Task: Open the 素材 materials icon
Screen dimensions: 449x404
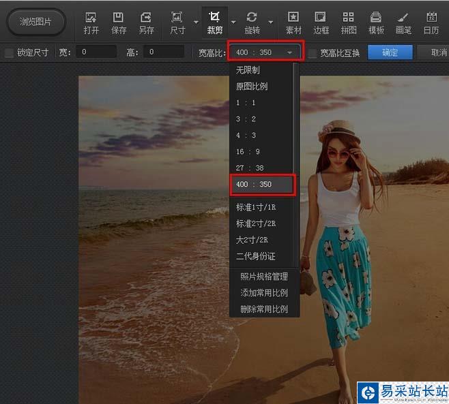Action: 293,23
